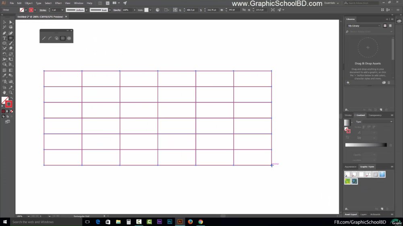Select the Column Graph tool
This screenshot has width=403, height=226.
pos(11,81)
